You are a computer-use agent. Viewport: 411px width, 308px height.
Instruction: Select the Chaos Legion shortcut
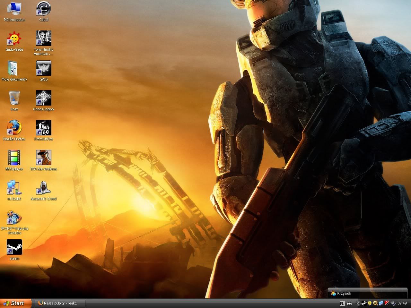[x=44, y=101]
